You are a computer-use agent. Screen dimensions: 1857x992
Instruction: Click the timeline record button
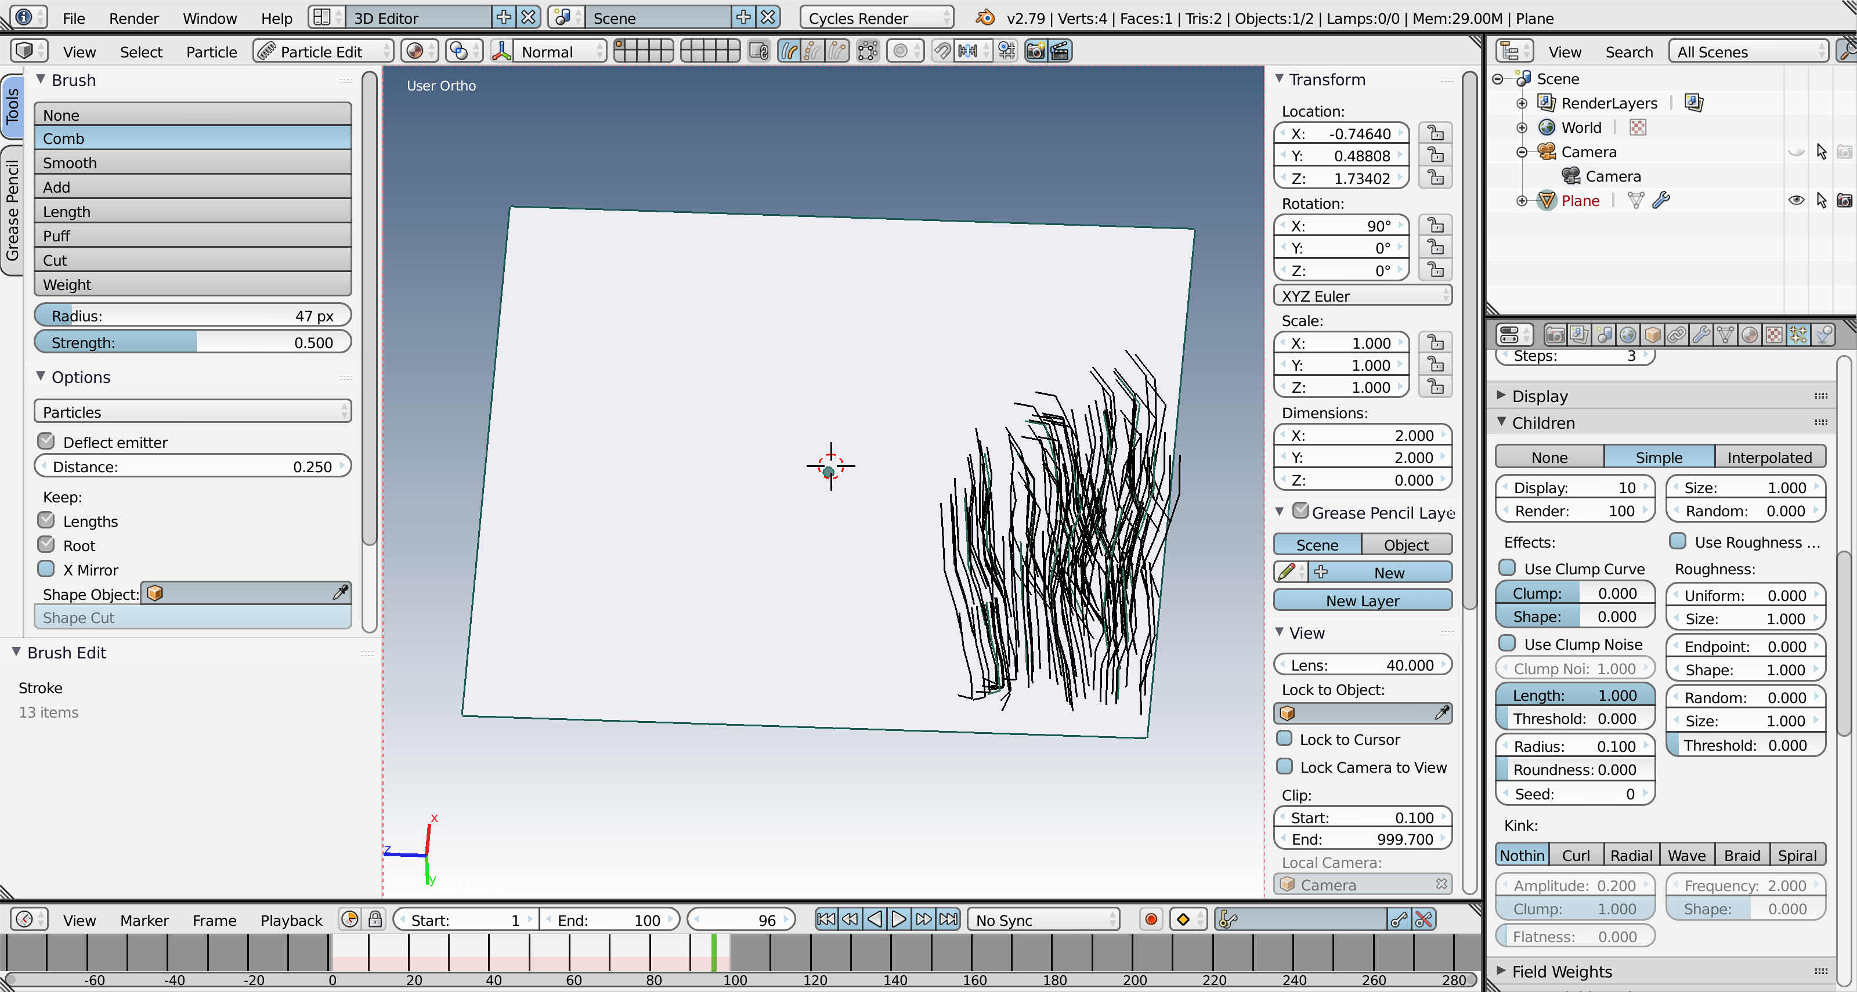1151,920
